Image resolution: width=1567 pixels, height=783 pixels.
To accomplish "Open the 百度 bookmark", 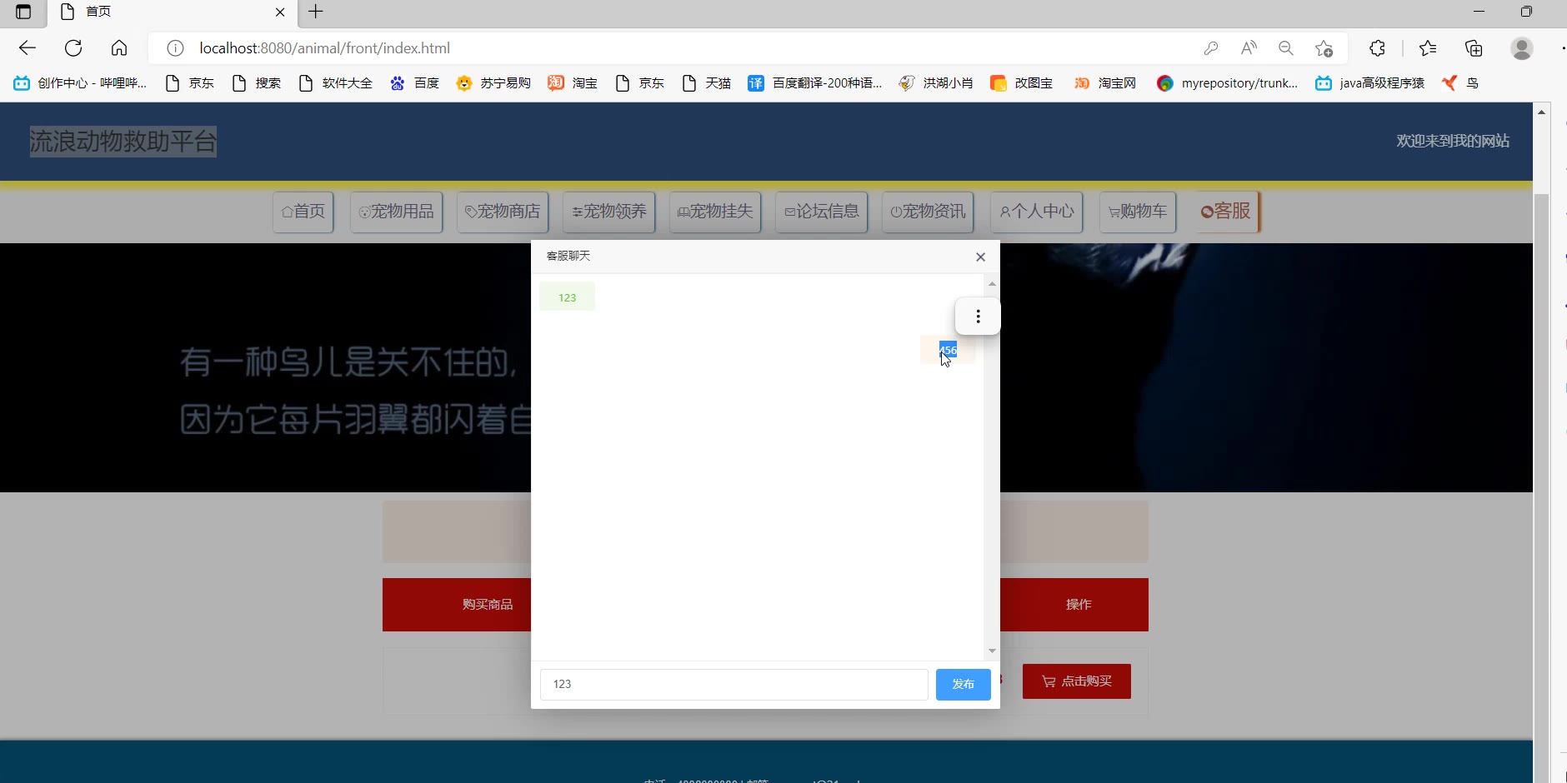I will pos(414,83).
